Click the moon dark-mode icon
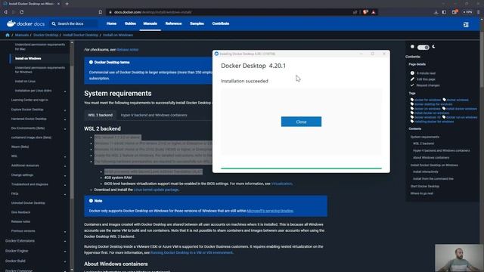This screenshot has height=272, width=484. 433,47
